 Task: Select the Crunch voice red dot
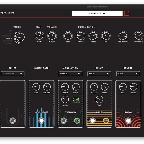15,39
